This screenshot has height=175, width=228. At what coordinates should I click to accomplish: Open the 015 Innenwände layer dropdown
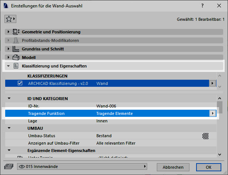tap(83, 167)
